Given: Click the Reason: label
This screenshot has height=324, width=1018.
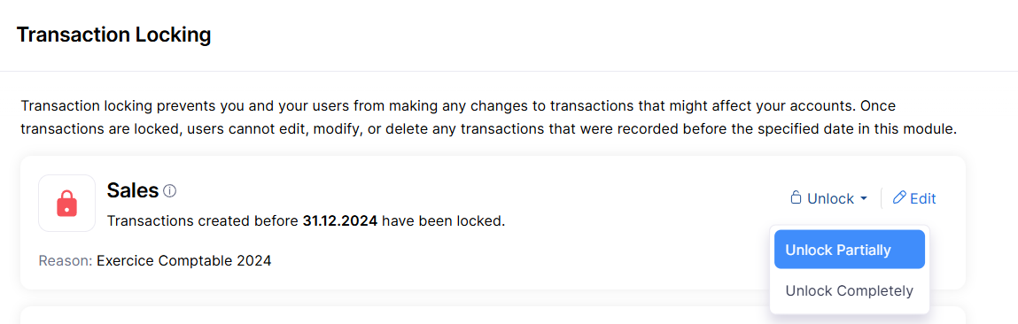Looking at the screenshot, I should pos(66,261).
